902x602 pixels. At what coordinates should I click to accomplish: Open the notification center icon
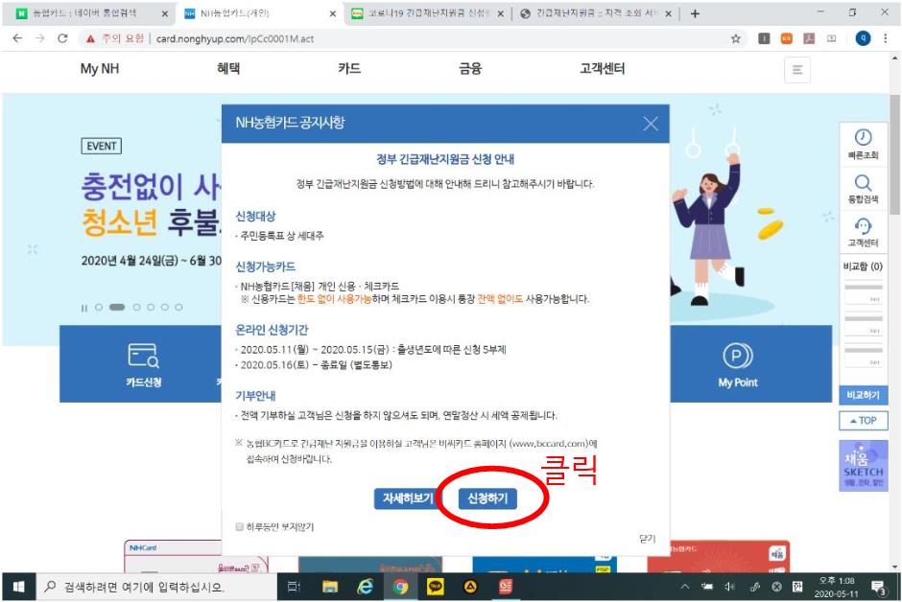pos(878,587)
